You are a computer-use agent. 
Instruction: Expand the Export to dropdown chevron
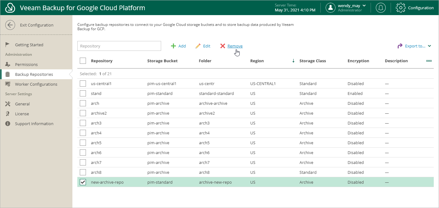429,46
